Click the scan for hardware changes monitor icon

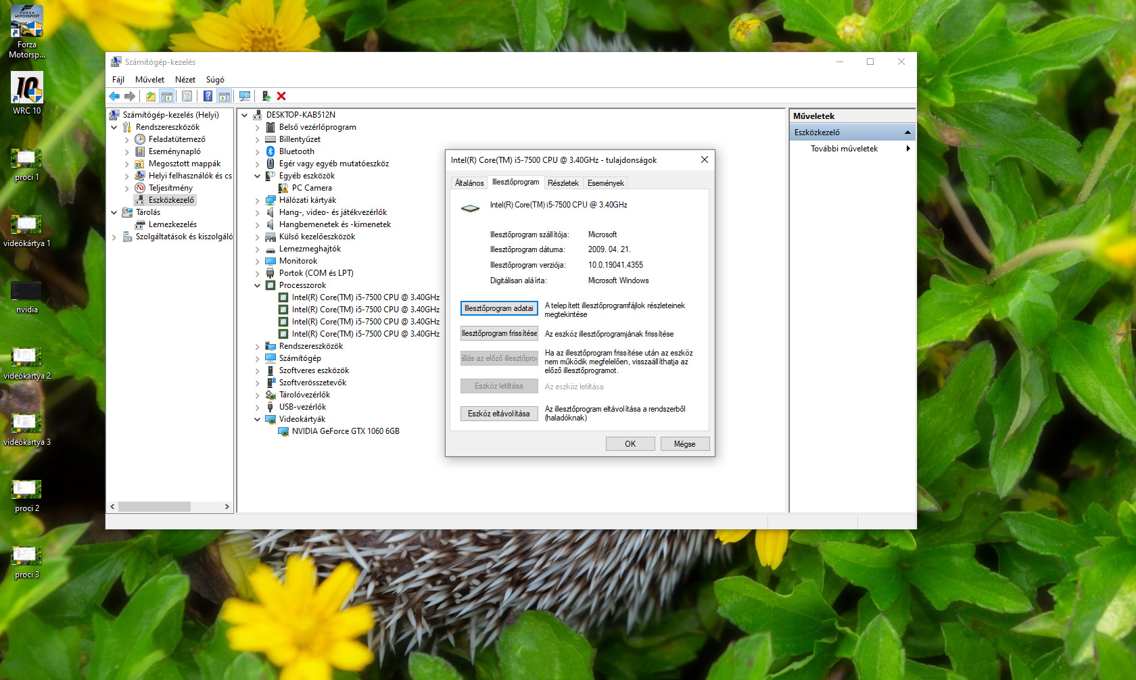pos(245,96)
